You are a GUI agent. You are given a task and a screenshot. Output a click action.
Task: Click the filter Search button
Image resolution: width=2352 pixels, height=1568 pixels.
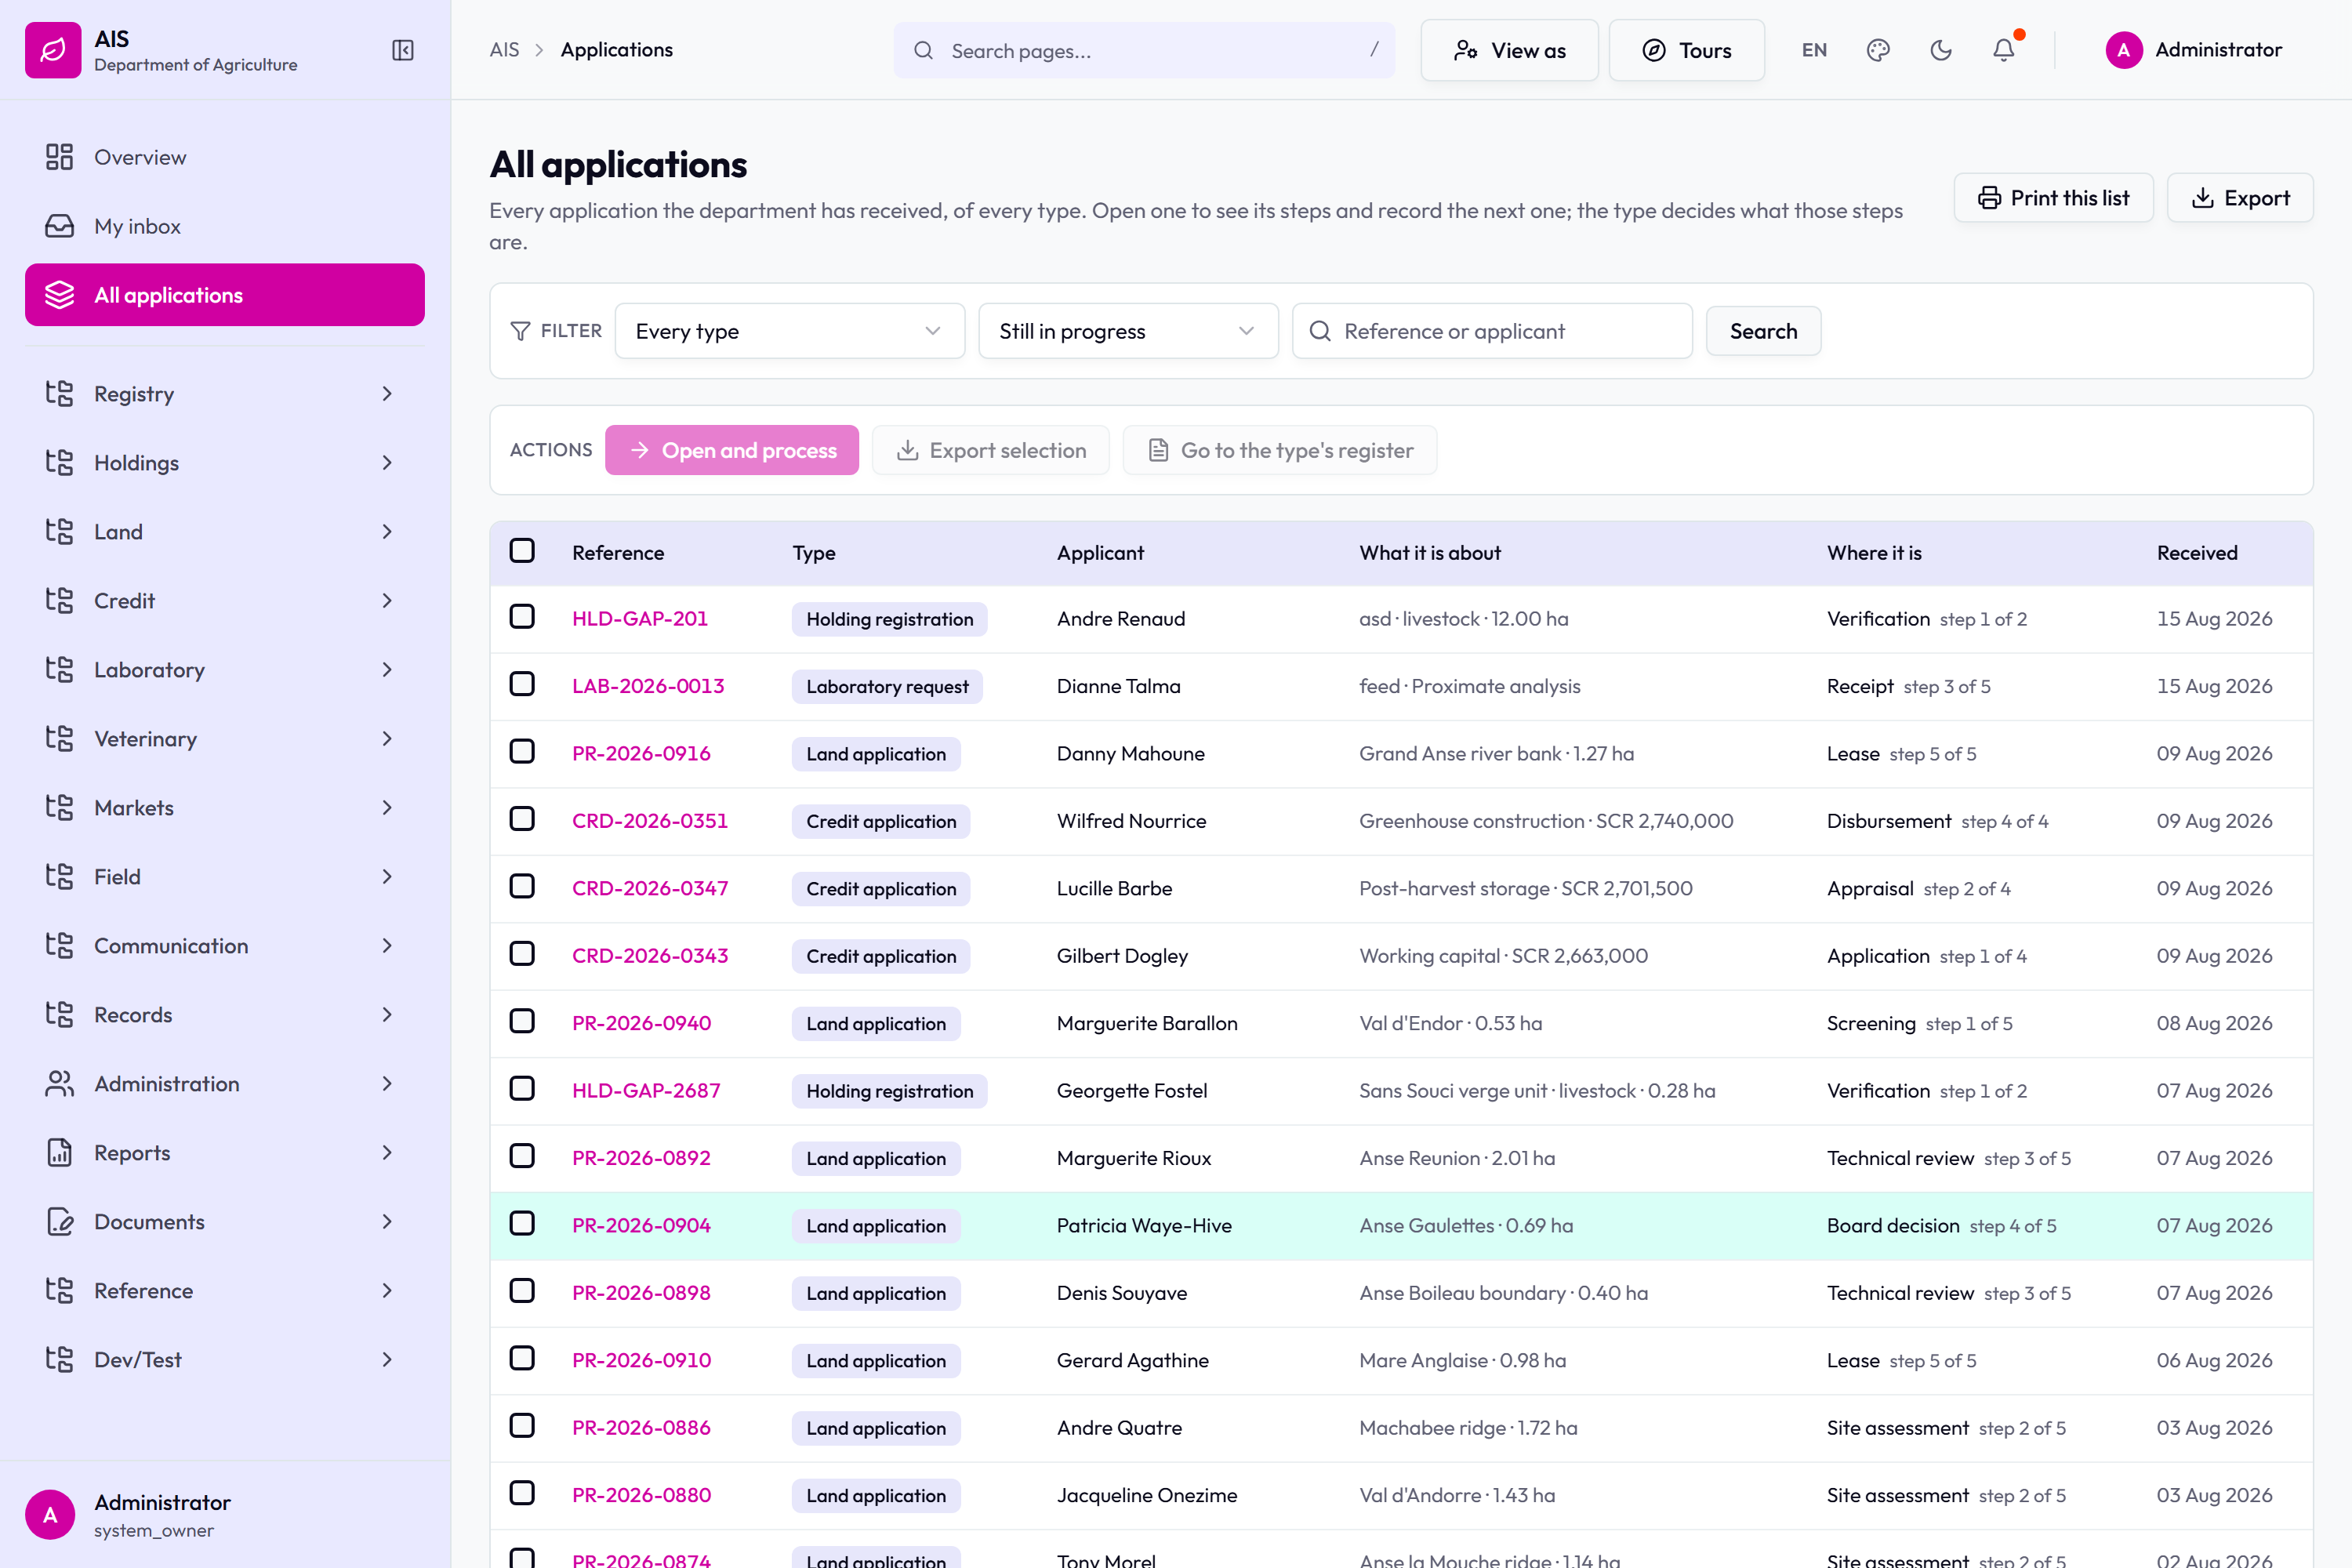1763,331
